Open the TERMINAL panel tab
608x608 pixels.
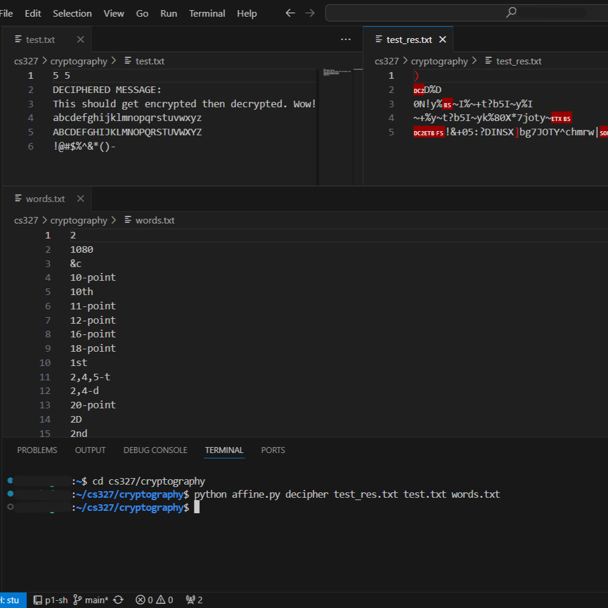(x=224, y=450)
